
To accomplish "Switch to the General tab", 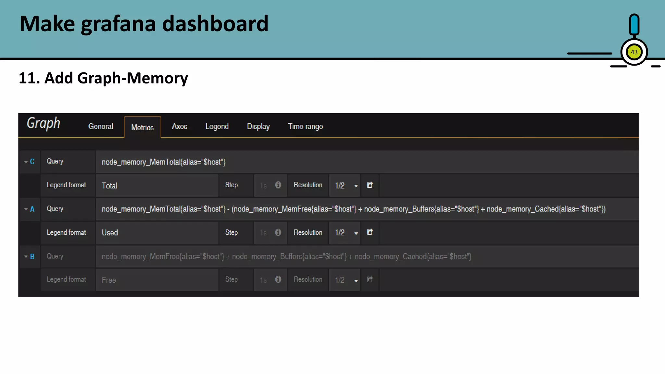I will tap(101, 127).
